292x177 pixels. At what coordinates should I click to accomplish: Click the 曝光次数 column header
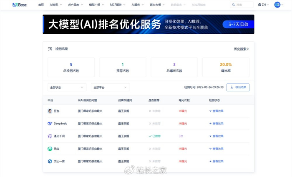click(184, 100)
